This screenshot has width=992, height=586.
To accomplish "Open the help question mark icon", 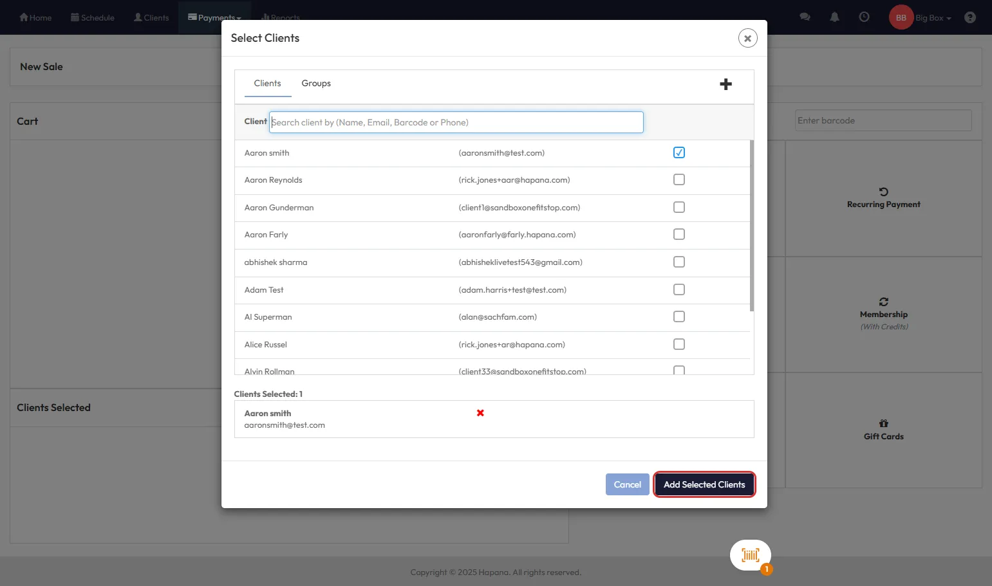I will tap(969, 17).
